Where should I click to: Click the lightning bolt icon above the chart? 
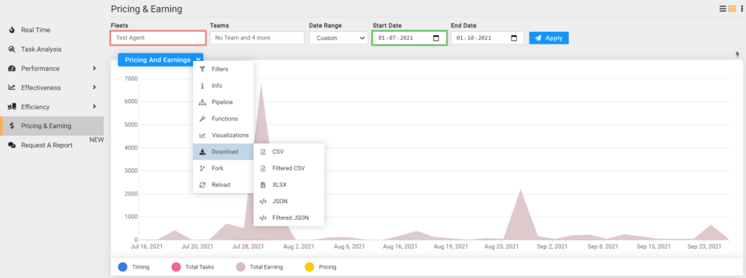[738, 55]
